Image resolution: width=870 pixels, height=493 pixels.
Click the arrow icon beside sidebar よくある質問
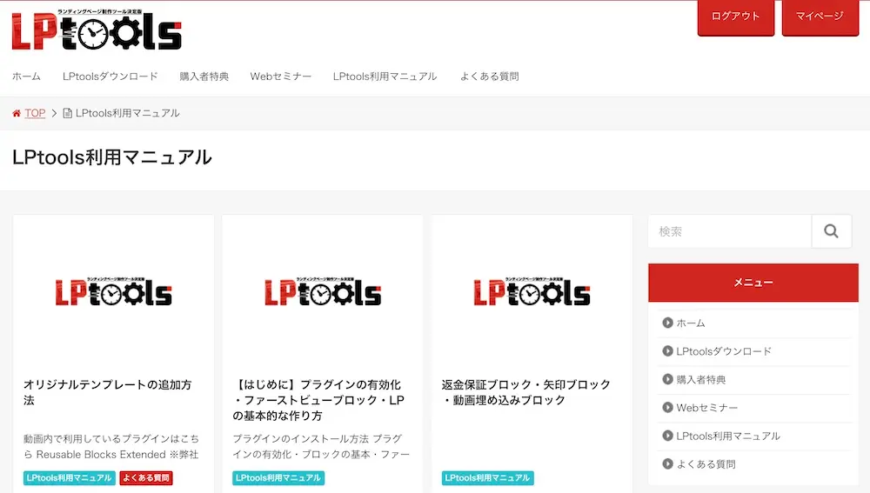click(x=667, y=464)
